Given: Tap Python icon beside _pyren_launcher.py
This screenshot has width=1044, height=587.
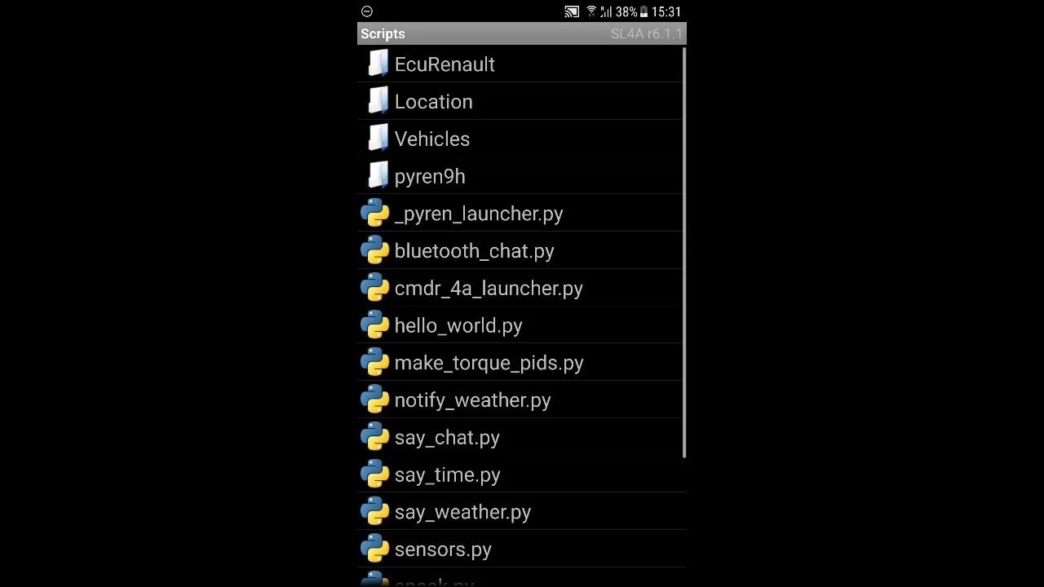Looking at the screenshot, I should [374, 214].
